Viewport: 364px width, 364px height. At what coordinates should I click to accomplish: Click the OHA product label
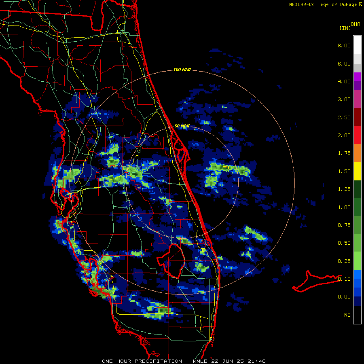(x=356, y=24)
